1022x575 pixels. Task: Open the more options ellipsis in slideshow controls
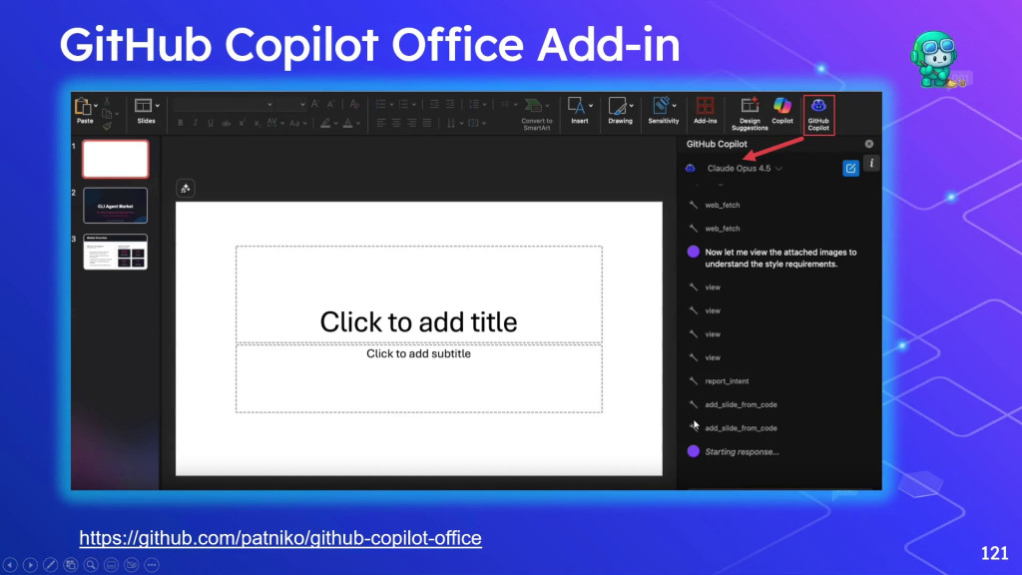[152, 565]
